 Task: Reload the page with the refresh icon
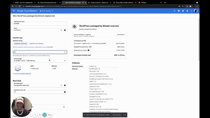(20, 6)
